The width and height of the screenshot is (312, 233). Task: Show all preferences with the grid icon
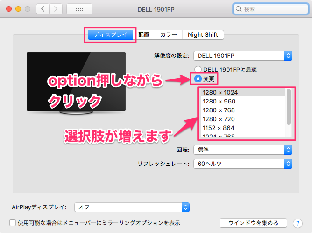pos(79,9)
